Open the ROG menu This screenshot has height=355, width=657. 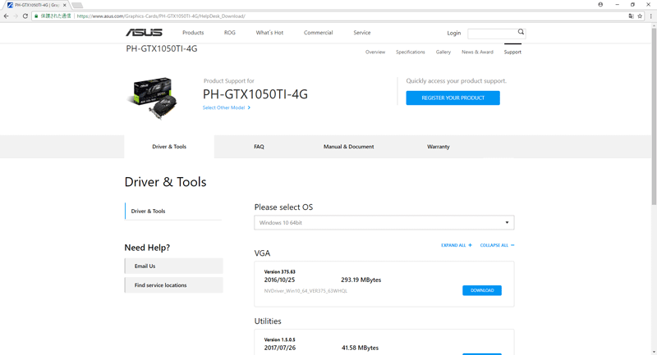tap(230, 33)
